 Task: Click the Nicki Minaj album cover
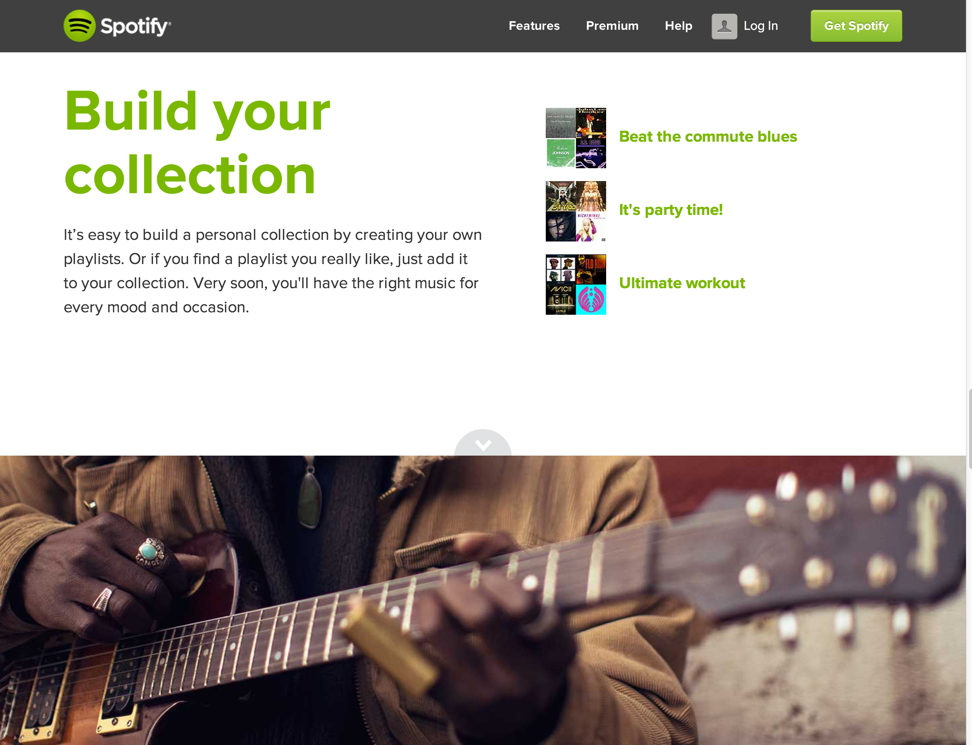(591, 227)
